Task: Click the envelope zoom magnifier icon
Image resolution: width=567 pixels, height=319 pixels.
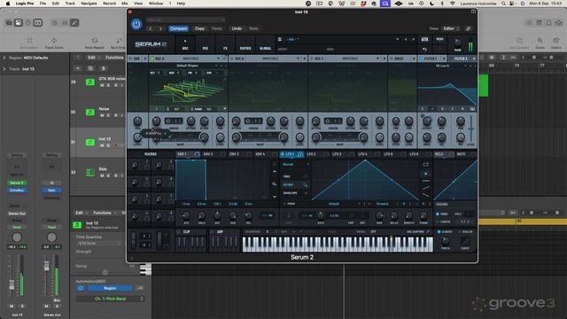Action: tap(275, 184)
